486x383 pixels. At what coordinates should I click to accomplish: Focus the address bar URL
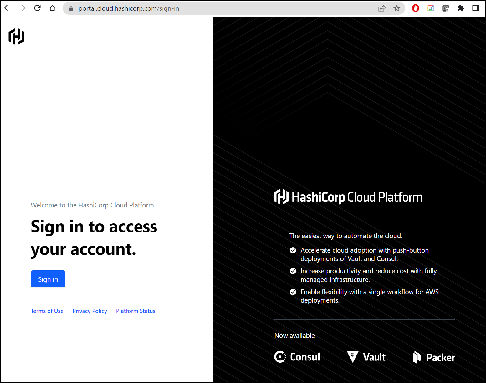(x=129, y=8)
